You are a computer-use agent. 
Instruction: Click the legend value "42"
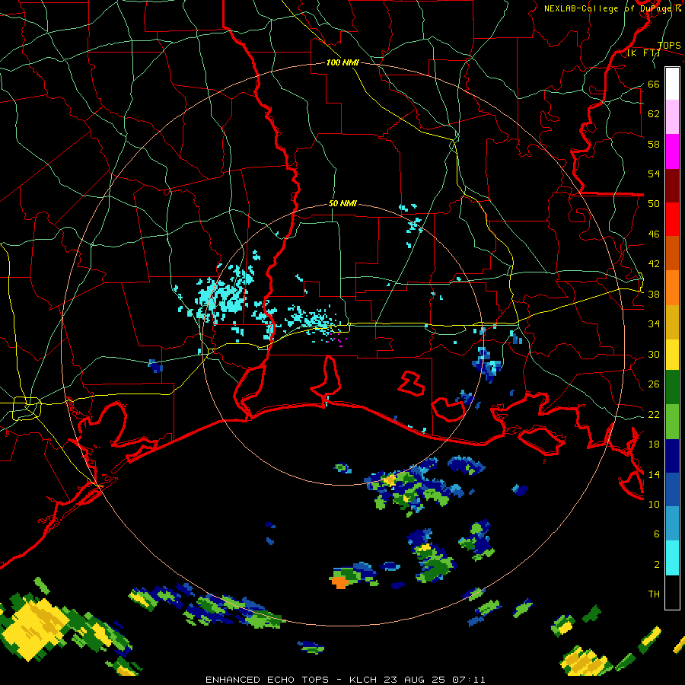coord(654,264)
